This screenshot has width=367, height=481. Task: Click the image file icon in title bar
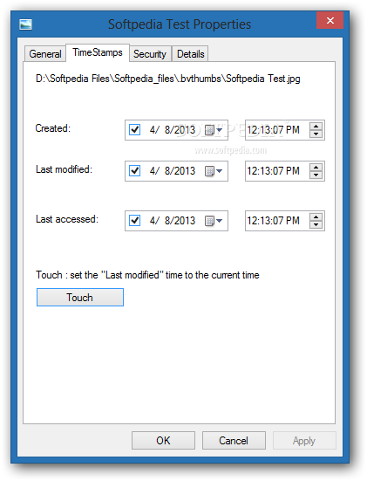tap(25, 24)
